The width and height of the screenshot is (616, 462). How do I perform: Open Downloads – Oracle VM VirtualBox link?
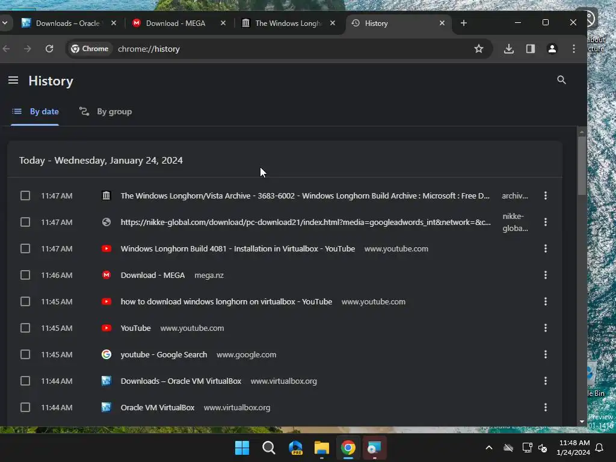tap(180, 381)
